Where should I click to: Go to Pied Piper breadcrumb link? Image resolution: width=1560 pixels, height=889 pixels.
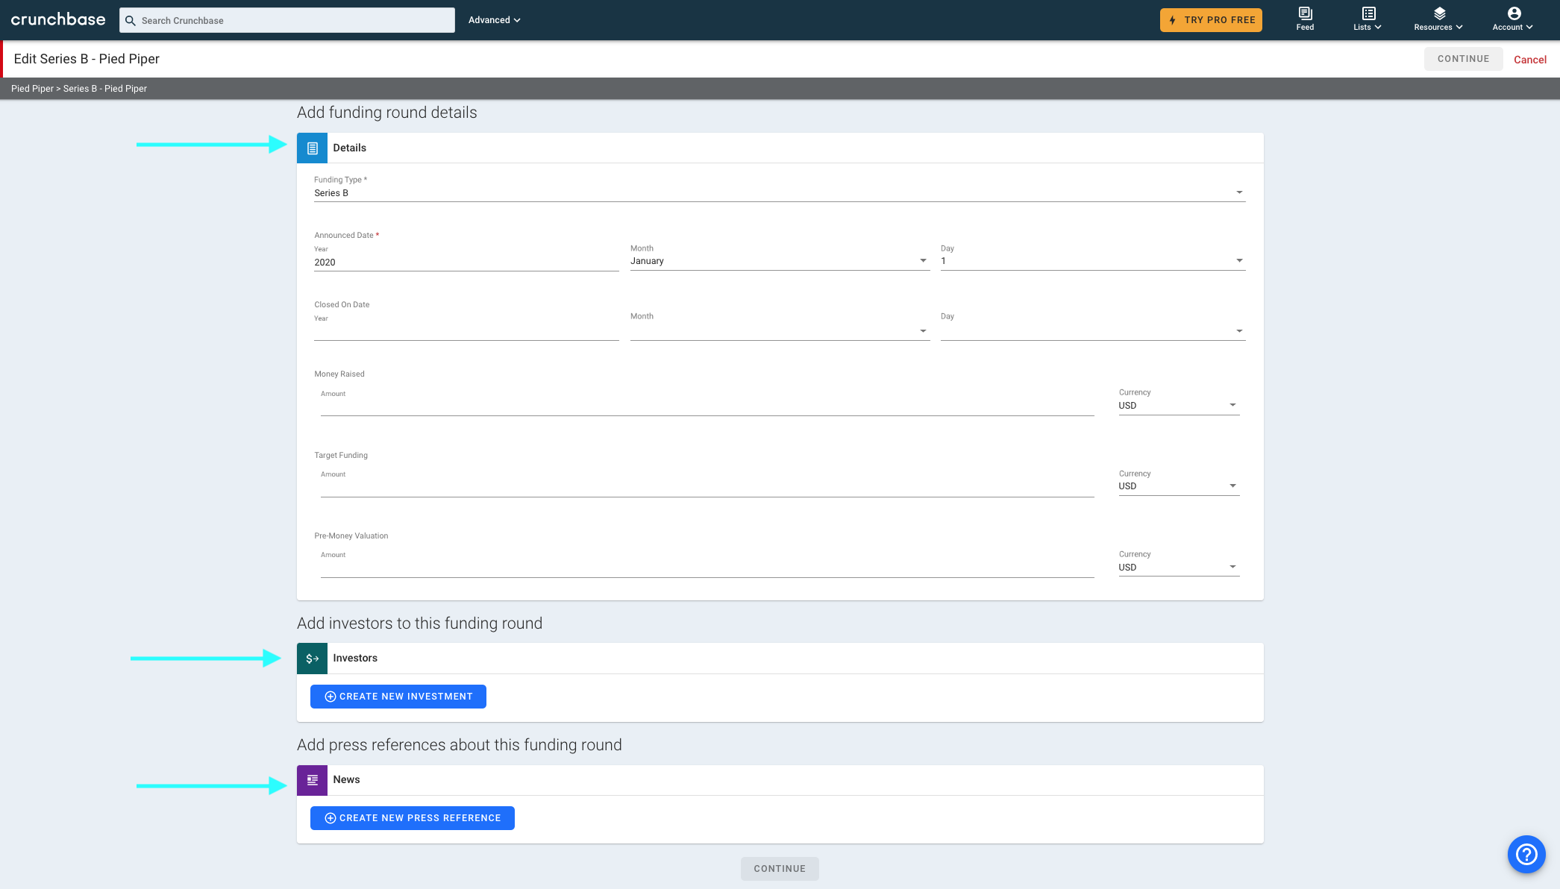point(32,89)
